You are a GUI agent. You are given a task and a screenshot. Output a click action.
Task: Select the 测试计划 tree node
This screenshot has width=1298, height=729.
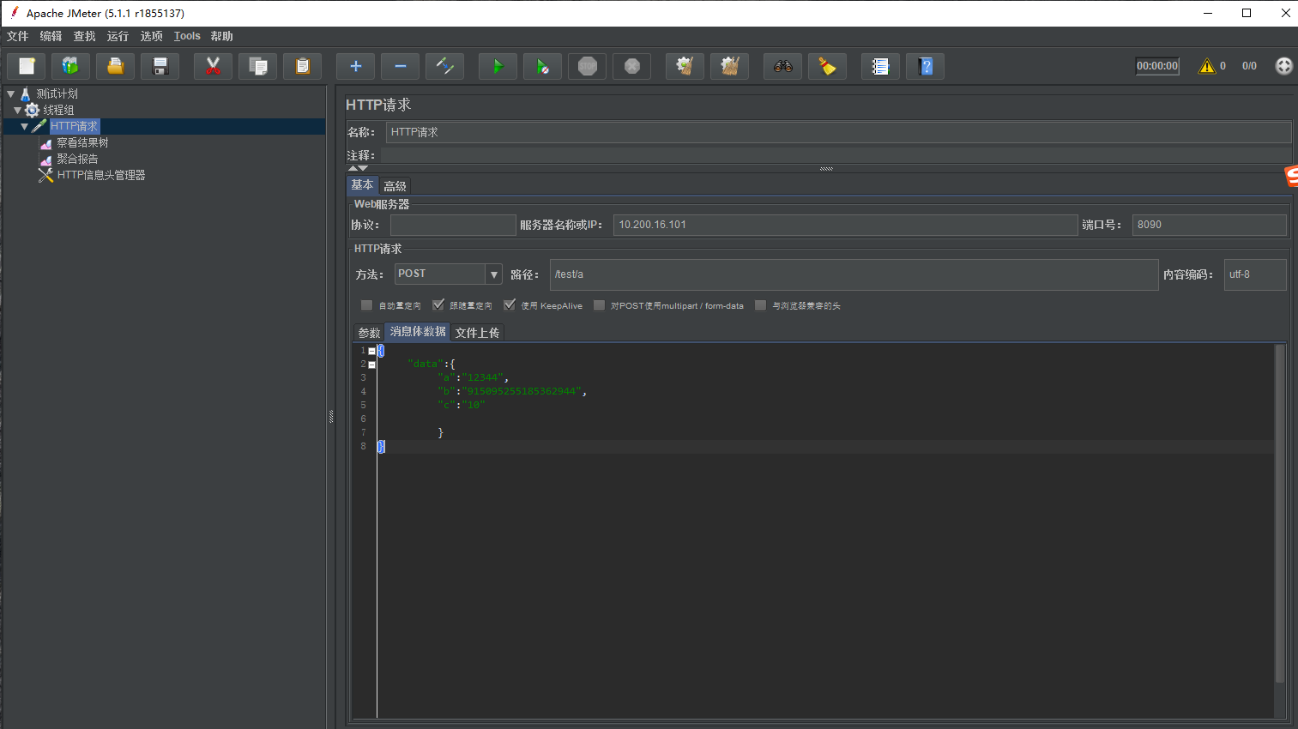coord(57,93)
